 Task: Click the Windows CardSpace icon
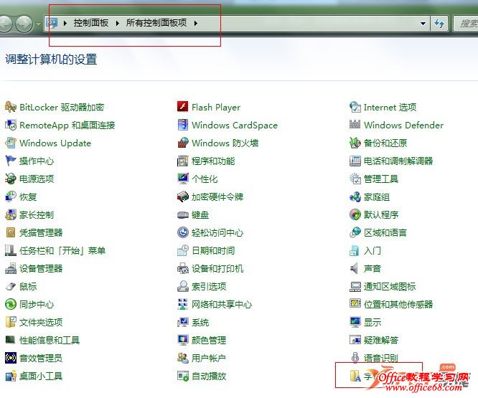click(183, 125)
